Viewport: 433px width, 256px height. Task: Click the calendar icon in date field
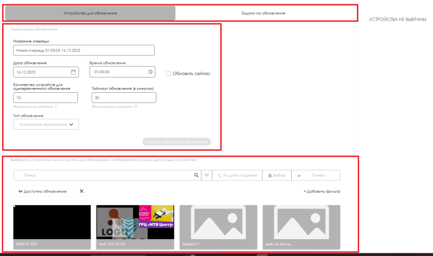[x=73, y=72]
